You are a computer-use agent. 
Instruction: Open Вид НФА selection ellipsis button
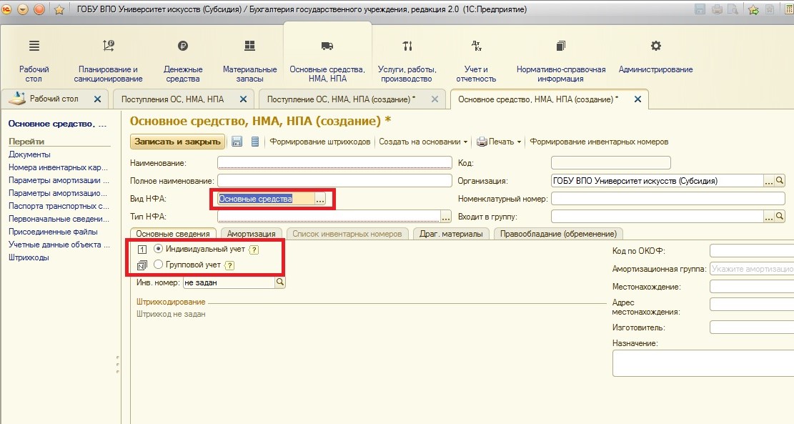coord(320,199)
